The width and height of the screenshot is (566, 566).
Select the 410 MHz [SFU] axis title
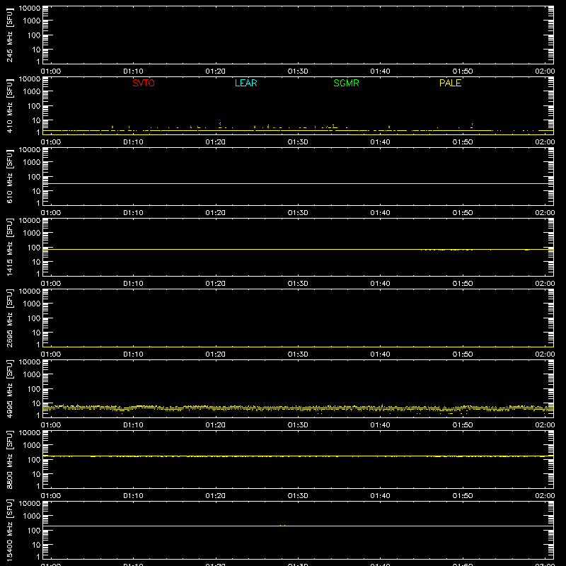9,105
